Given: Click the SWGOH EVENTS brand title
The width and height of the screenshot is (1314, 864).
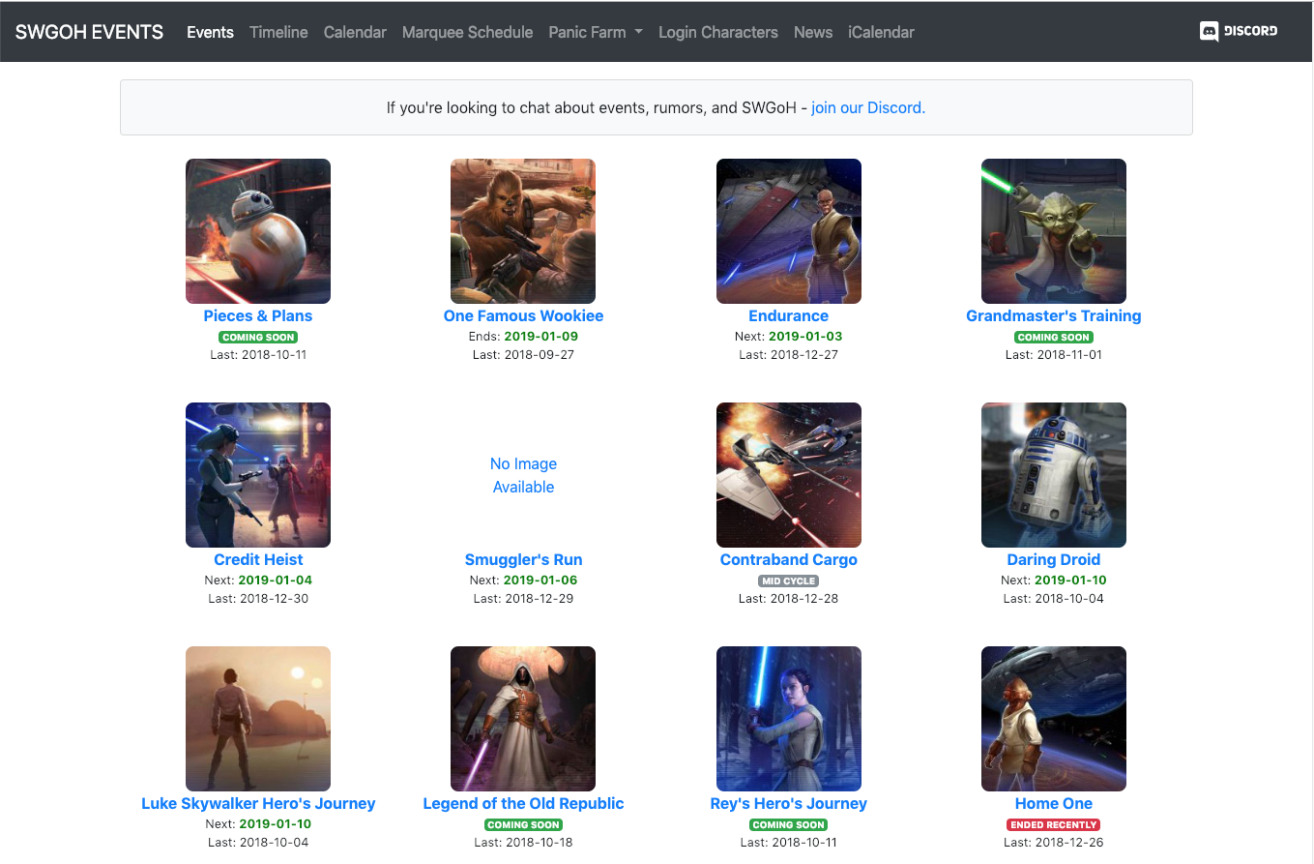Looking at the screenshot, I should [89, 32].
